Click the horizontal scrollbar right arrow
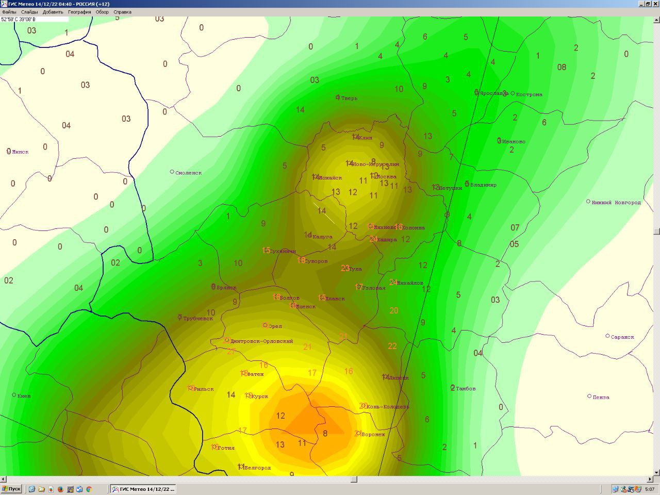Screen dimensions: 660x495 pyautogui.click(x=650, y=479)
